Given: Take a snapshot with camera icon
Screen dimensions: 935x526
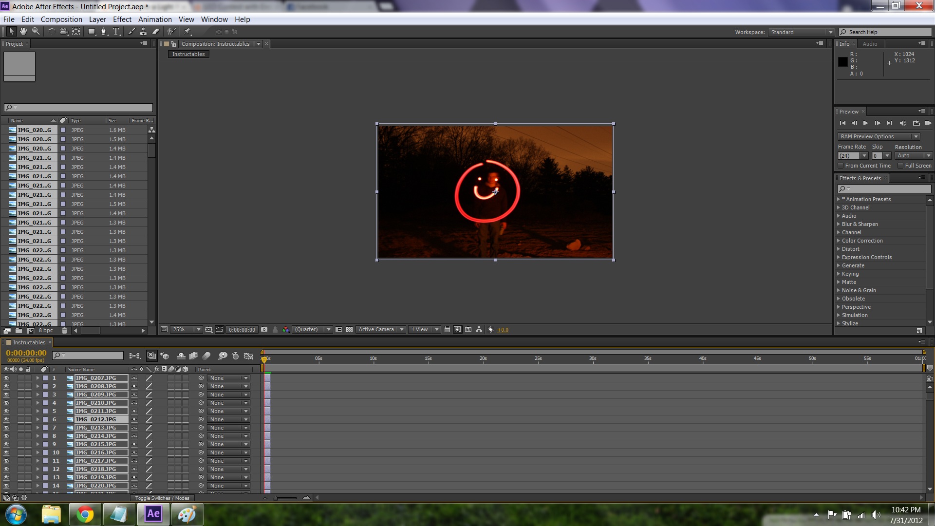Looking at the screenshot, I should (264, 330).
